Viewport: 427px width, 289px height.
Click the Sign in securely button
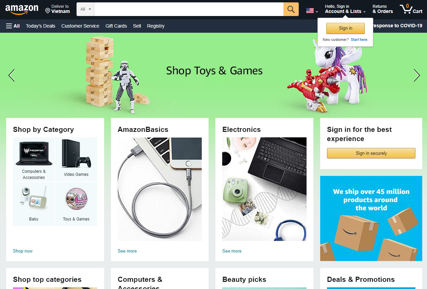coord(371,153)
